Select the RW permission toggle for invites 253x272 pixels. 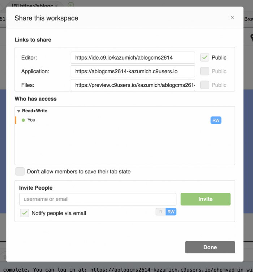pyautogui.click(x=171, y=212)
